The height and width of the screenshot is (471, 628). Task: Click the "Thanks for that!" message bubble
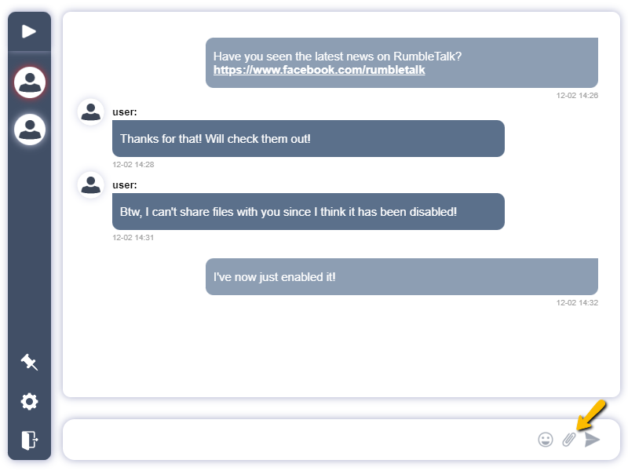point(308,139)
